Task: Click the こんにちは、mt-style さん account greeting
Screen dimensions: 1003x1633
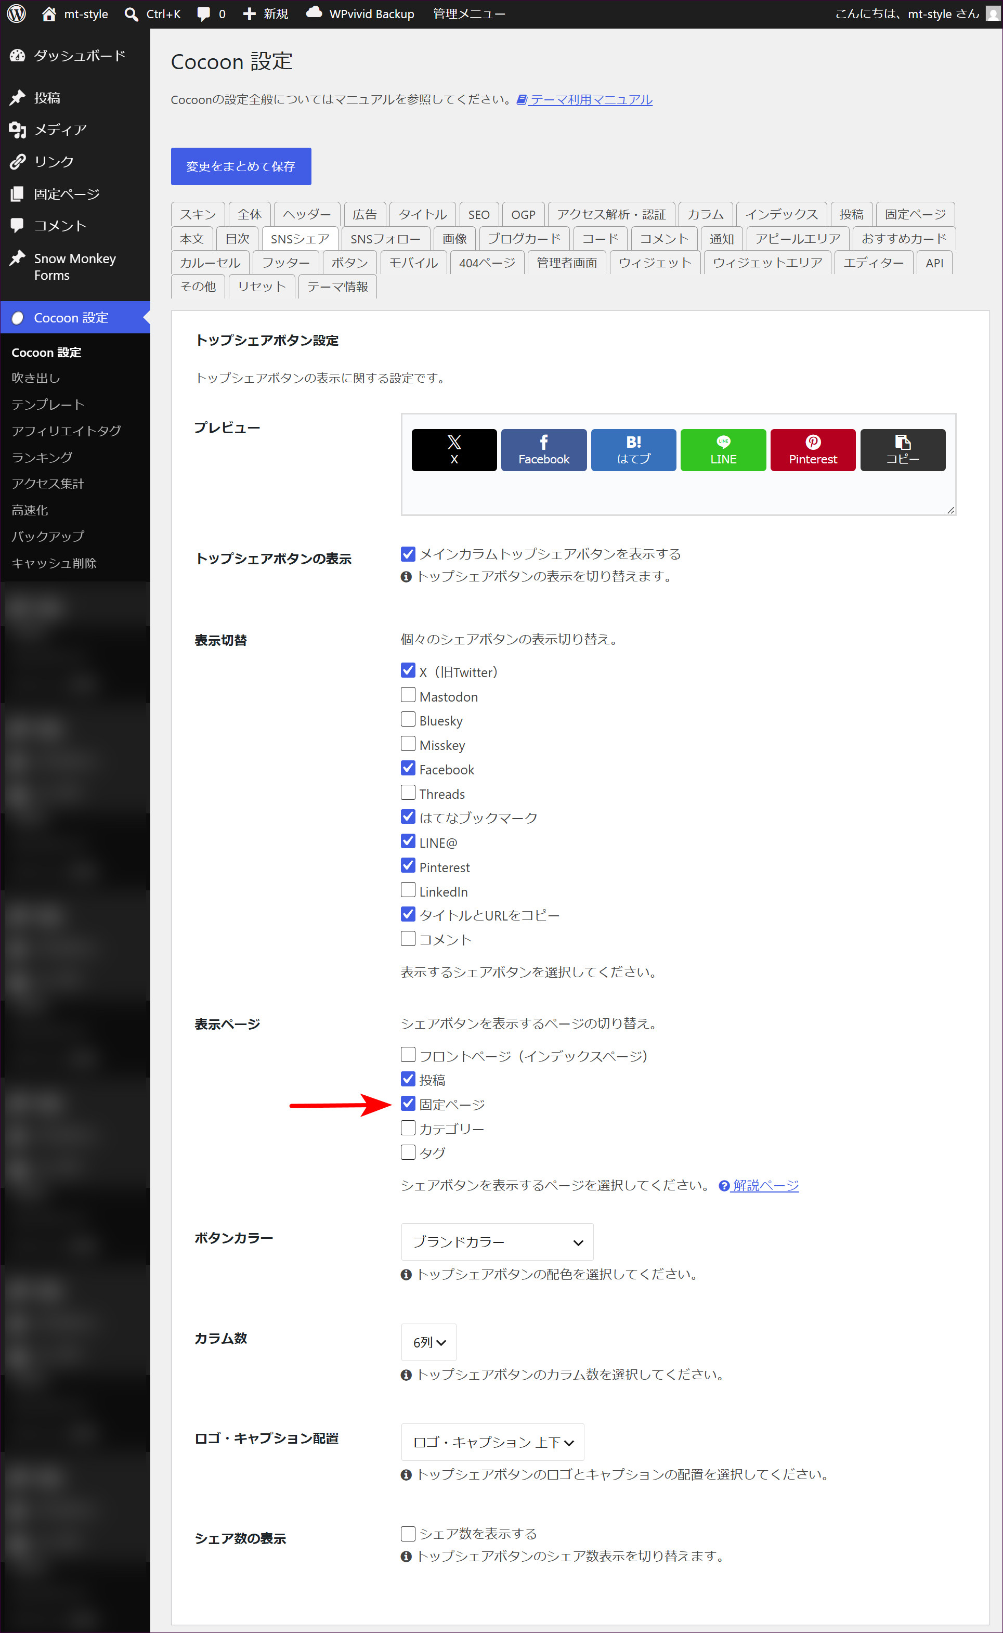Action: pyautogui.click(x=907, y=14)
